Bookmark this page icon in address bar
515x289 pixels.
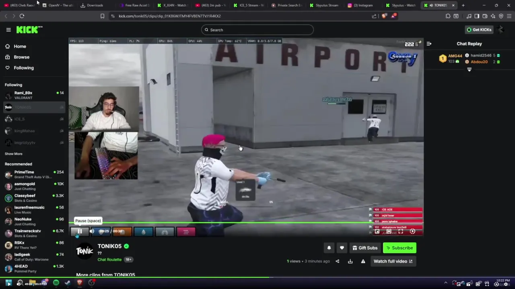pyautogui.click(x=102, y=16)
